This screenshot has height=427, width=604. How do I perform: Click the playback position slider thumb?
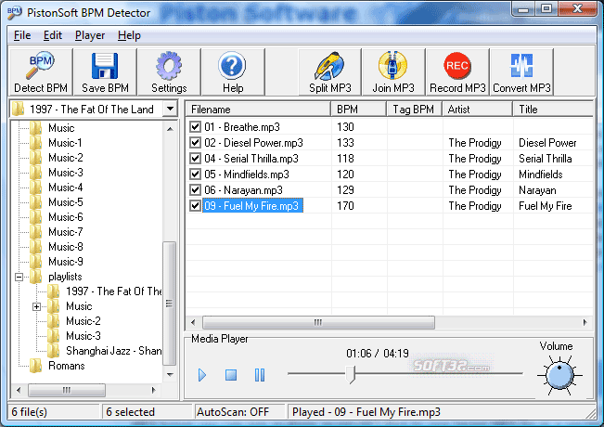click(x=351, y=373)
